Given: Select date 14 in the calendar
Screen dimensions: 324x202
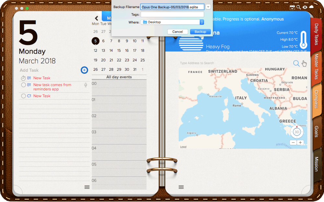Looking at the screenshot, I should [x=111, y=50].
